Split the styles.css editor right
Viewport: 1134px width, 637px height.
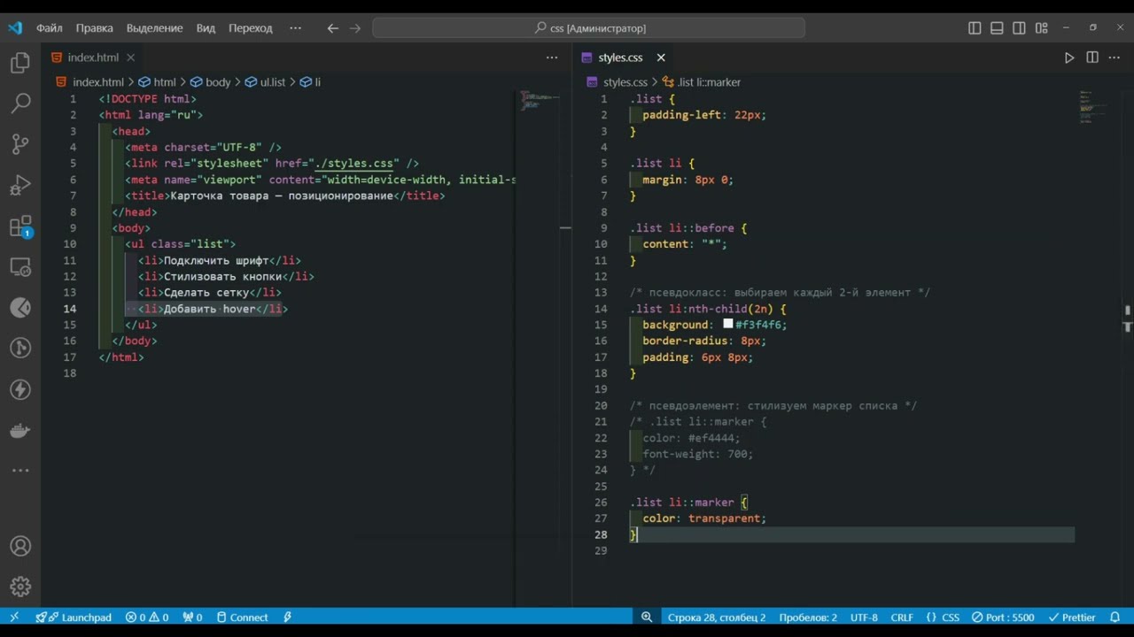pyautogui.click(x=1092, y=58)
